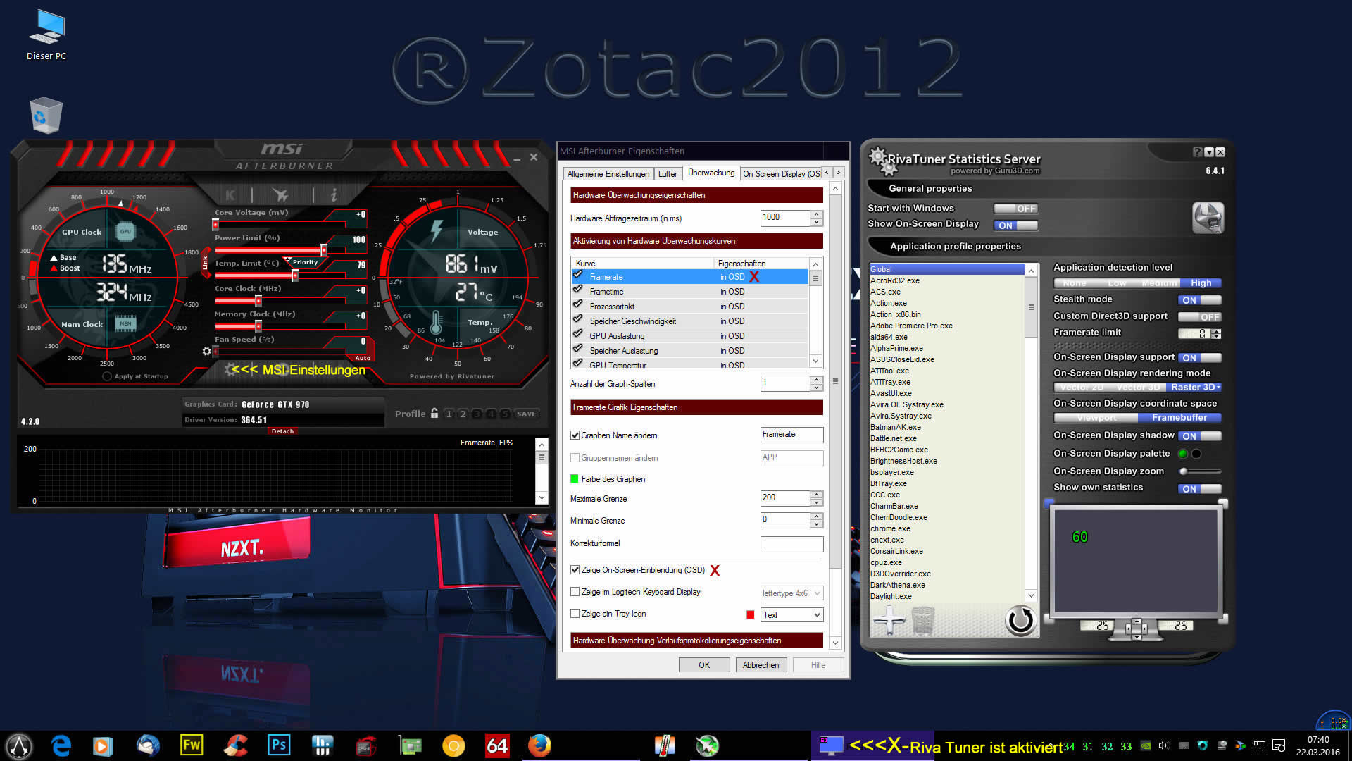Click the Farbe des Graphen green swatch
Image resolution: width=1352 pixels, height=761 pixels.
coord(574,479)
